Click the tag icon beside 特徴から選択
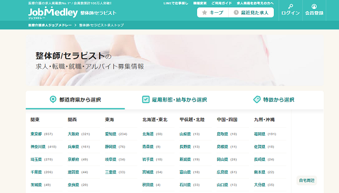The image size is (339, 193). [x=257, y=99]
